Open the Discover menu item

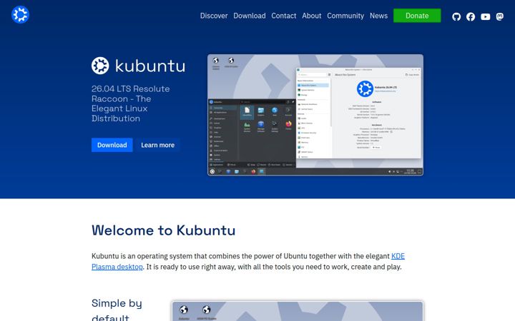214,16
